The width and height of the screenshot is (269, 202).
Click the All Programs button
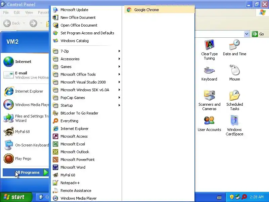click(26, 172)
